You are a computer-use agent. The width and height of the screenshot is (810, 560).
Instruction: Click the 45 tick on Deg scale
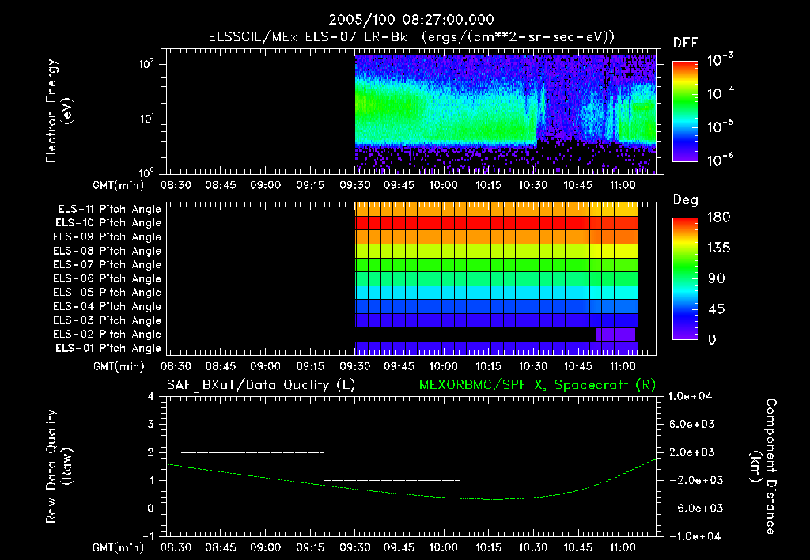coord(717,309)
